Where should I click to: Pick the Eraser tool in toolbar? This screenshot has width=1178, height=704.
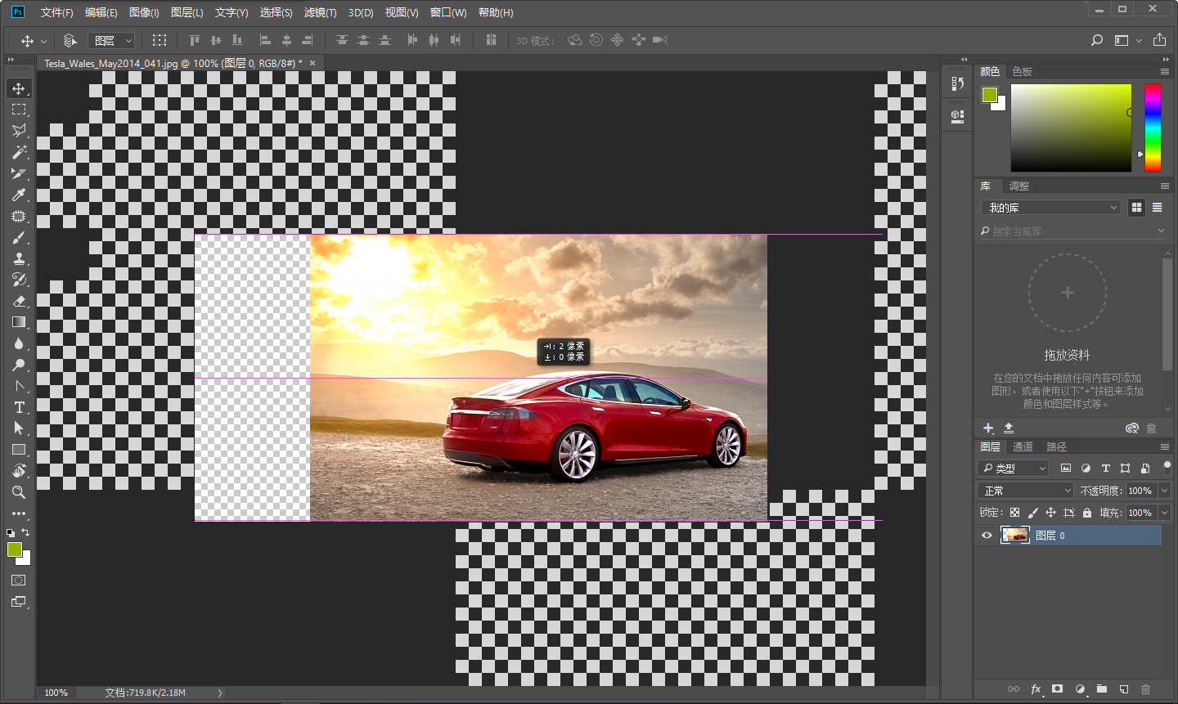(19, 301)
